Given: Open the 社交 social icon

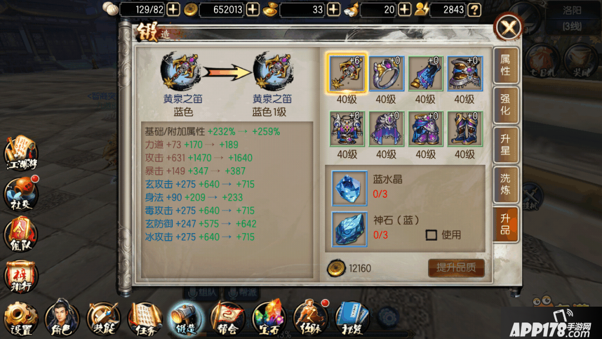Looking at the screenshot, I should 21,194.
